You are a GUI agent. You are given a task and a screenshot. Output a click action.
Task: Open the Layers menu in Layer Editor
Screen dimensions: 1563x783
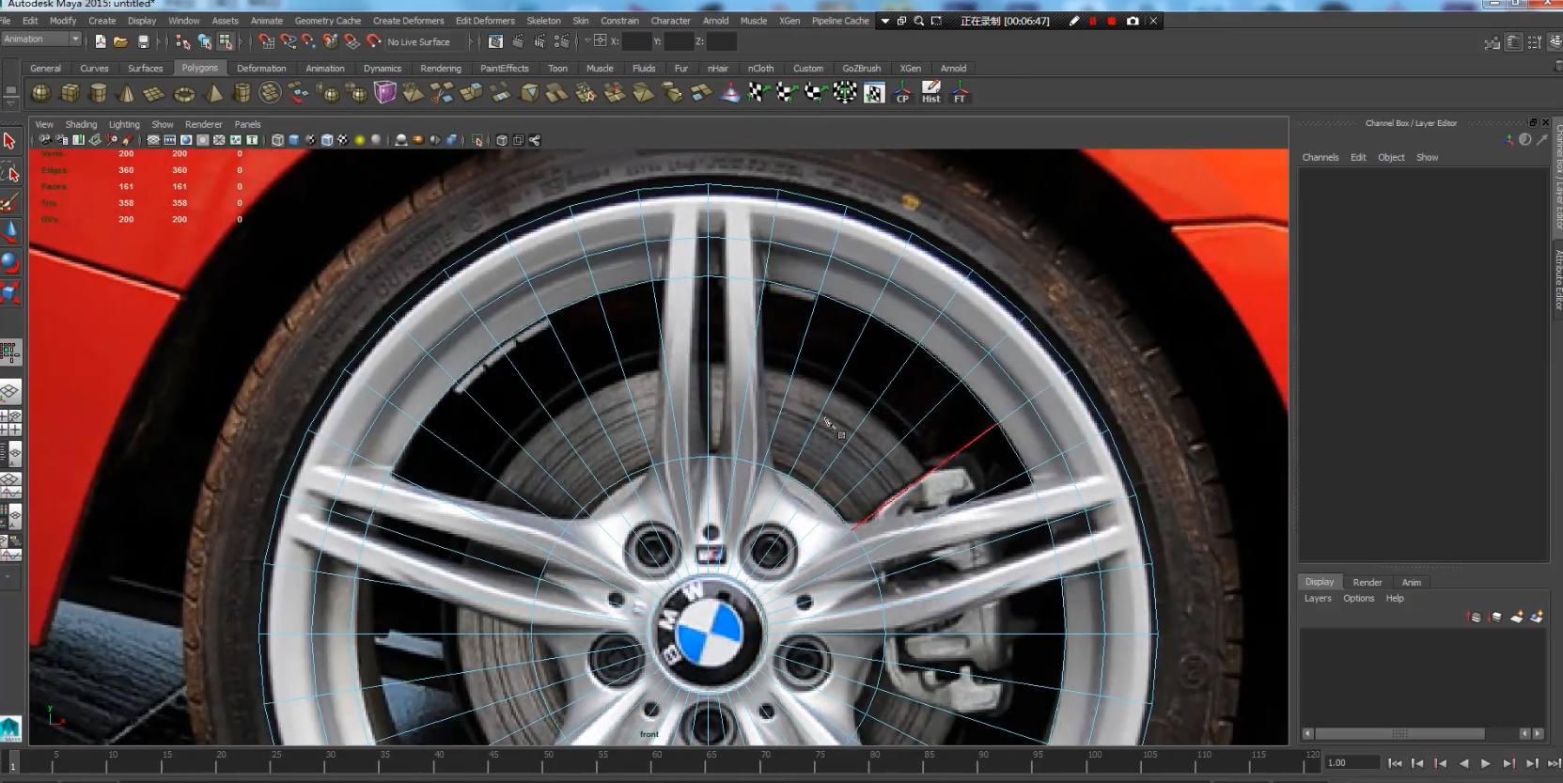click(x=1317, y=598)
